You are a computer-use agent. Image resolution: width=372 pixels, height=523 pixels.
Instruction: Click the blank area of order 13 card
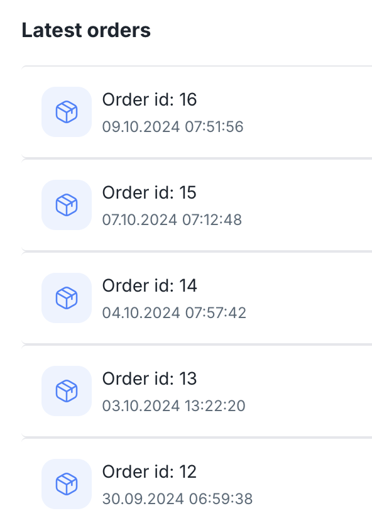point(307,391)
